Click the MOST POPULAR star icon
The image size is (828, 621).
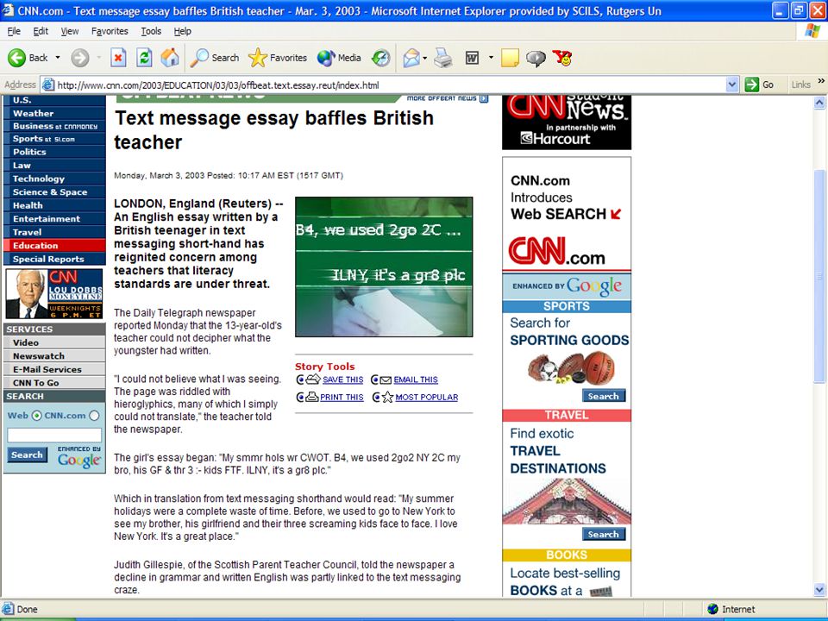387,397
